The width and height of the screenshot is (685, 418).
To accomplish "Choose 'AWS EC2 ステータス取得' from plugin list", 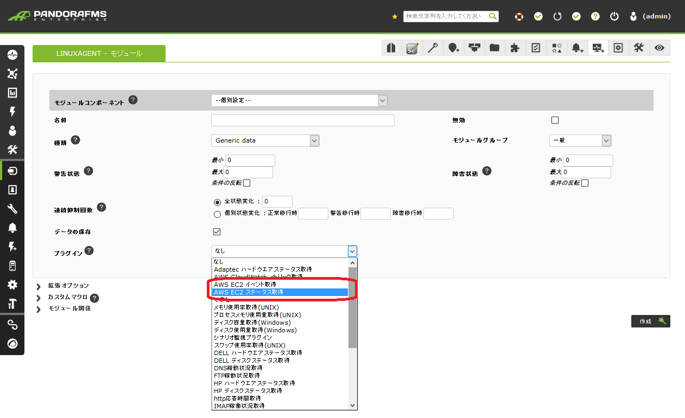I will (280, 292).
